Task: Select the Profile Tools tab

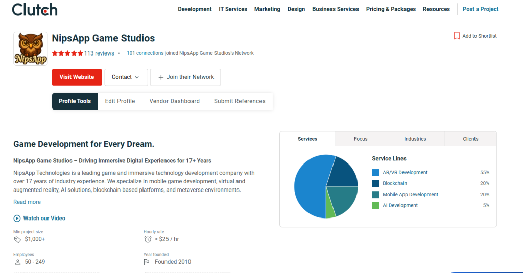Action: click(75, 101)
